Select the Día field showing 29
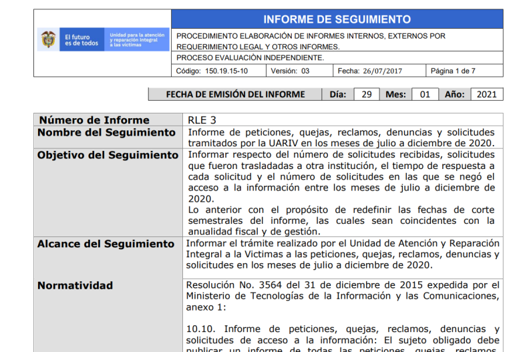The height and width of the screenshot is (352, 521). click(x=367, y=94)
